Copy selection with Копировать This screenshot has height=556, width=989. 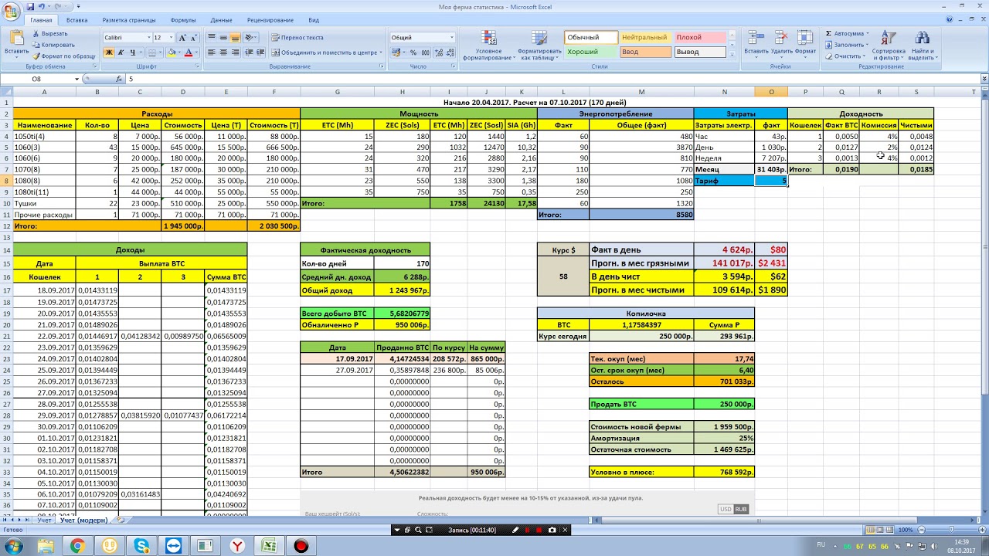coord(53,45)
